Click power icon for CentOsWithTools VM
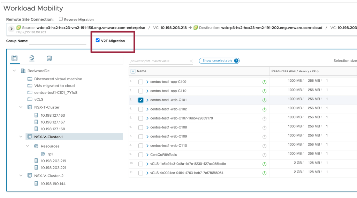 (x=264, y=155)
